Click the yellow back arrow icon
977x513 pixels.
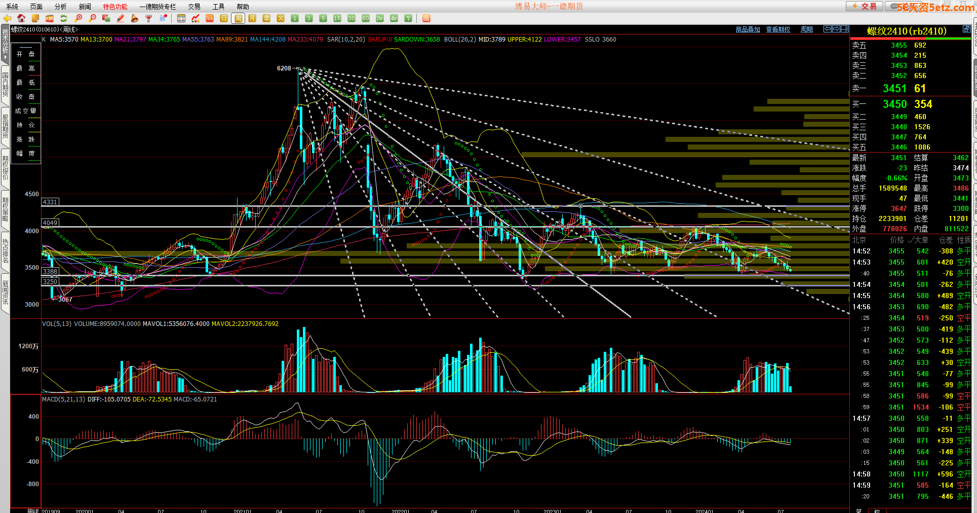[7, 18]
